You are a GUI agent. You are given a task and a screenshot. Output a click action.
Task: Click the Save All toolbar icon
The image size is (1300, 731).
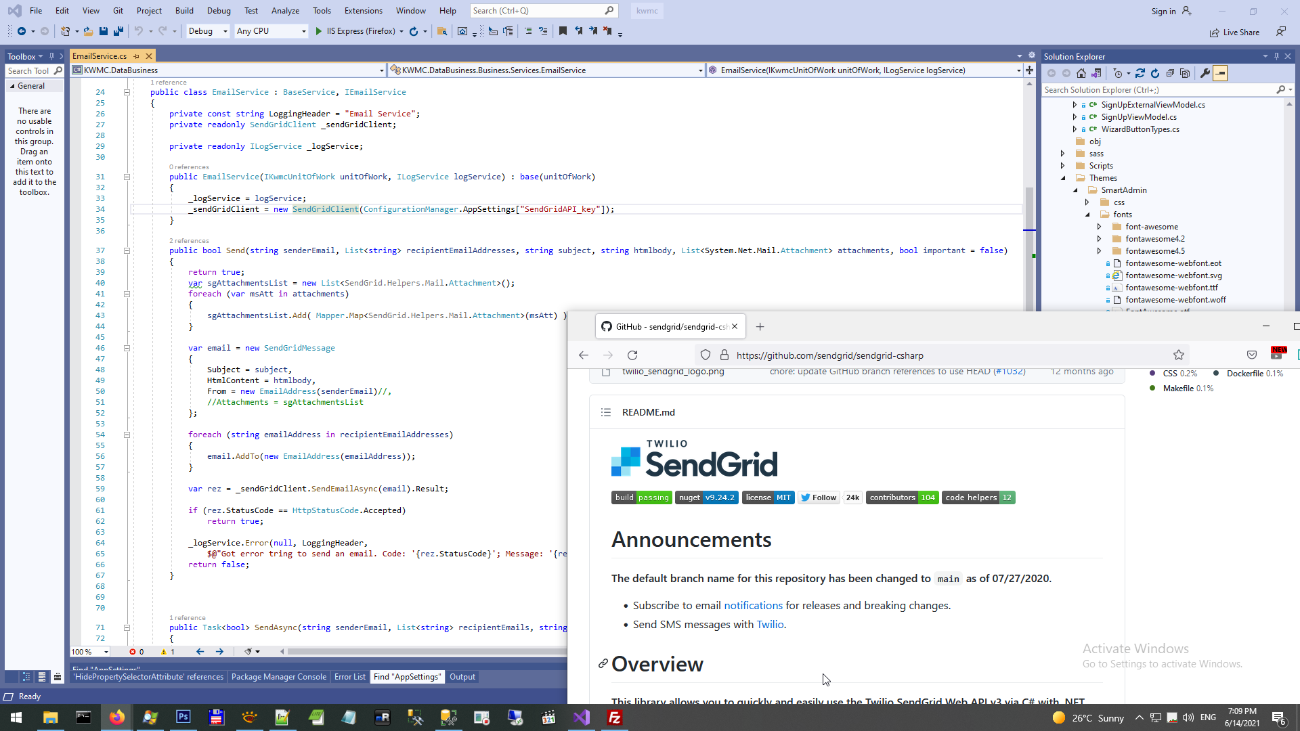click(x=118, y=31)
